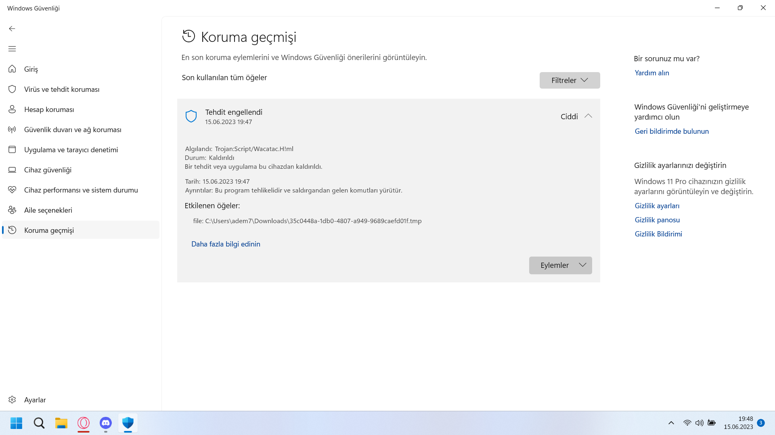The width and height of the screenshot is (775, 435).
Task: Open Giriş home page
Action: 31,69
